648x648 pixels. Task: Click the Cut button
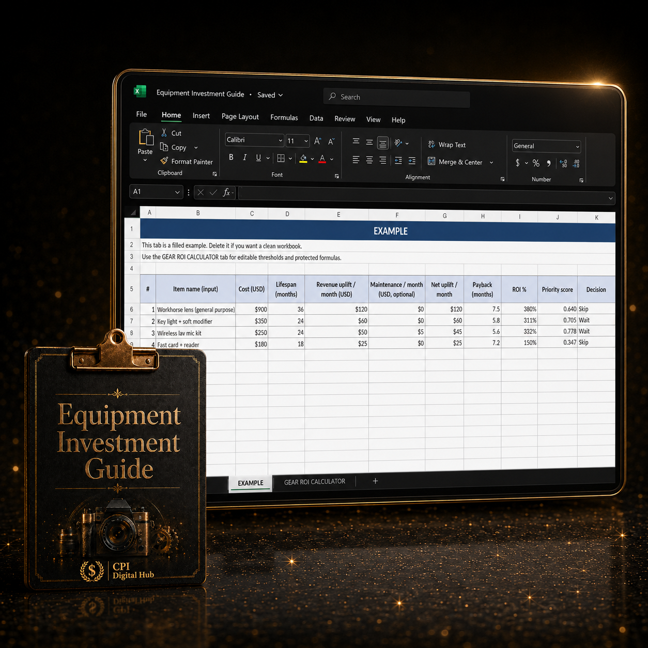coord(171,133)
